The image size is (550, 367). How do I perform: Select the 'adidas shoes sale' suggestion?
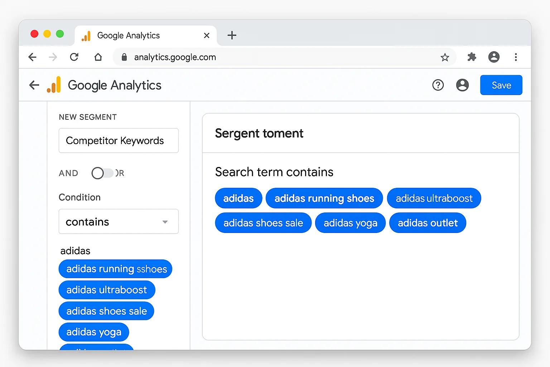click(x=106, y=311)
